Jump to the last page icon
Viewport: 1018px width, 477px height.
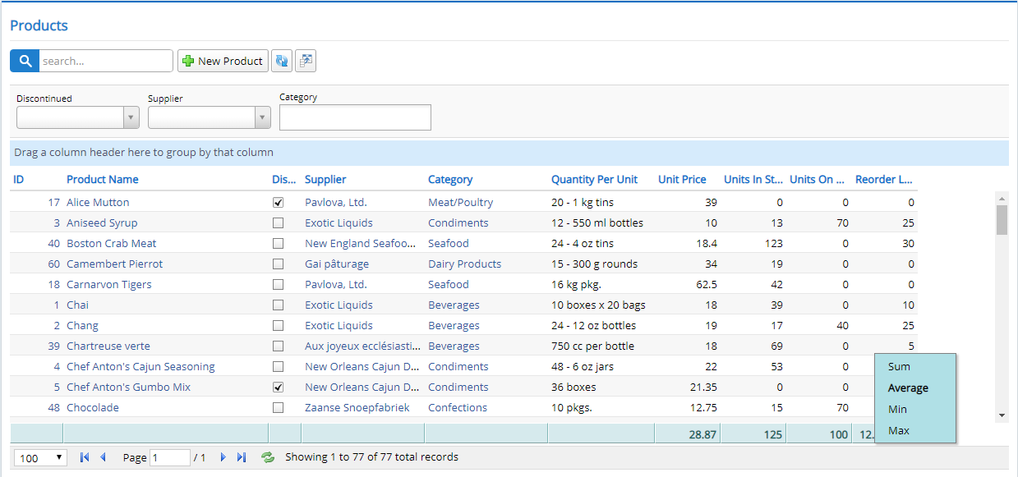(241, 456)
